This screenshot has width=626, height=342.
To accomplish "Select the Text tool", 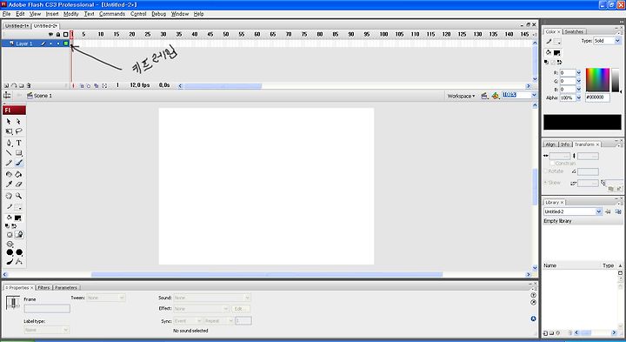I will click(18, 143).
